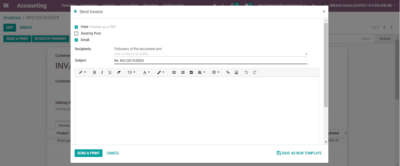Insert an ordered numbered list
400x166 pixels.
[x=183, y=72]
